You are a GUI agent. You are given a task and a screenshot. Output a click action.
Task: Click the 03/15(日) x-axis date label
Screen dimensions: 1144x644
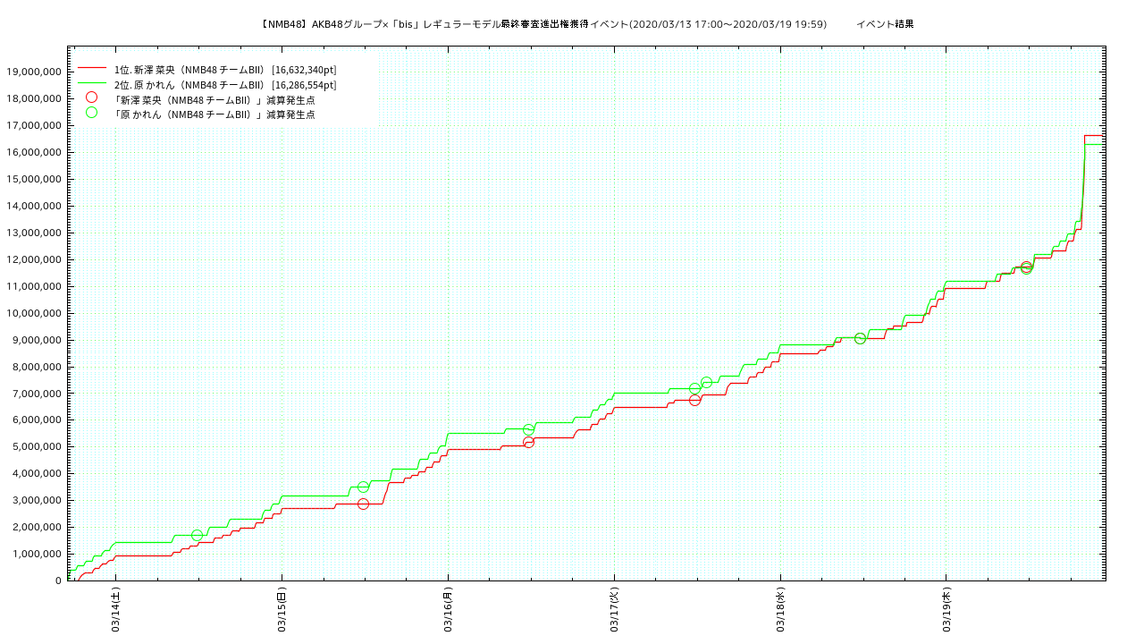(x=282, y=610)
